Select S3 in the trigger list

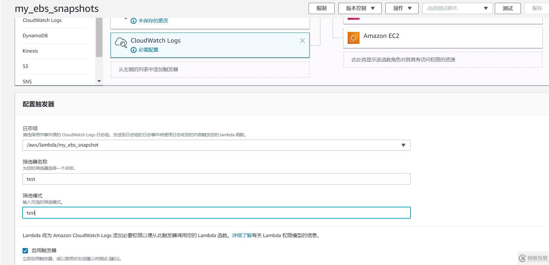pyautogui.click(x=25, y=66)
